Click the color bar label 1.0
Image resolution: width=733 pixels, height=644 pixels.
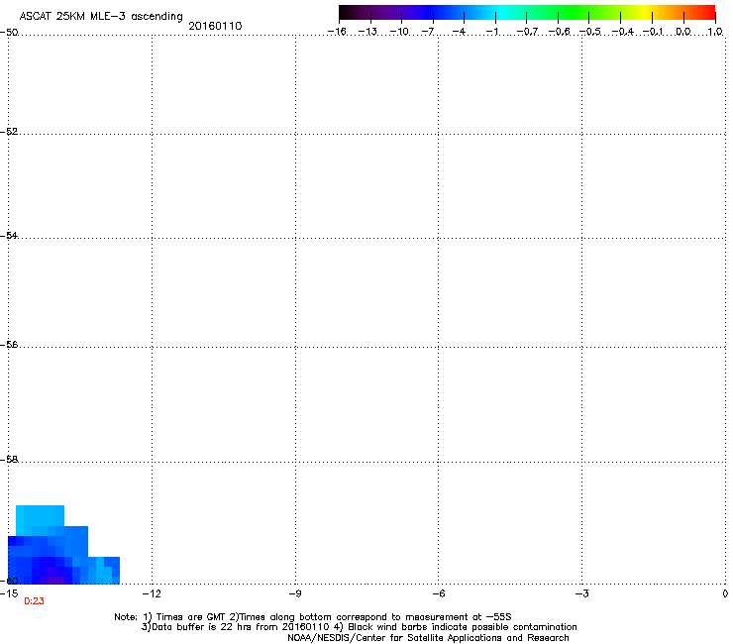pos(715,32)
